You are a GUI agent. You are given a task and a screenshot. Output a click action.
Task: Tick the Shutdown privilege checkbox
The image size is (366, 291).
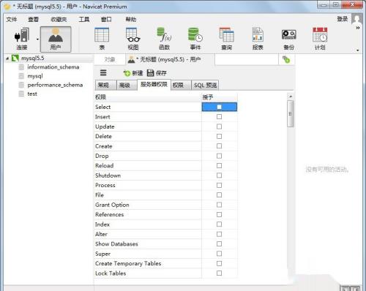click(219, 175)
